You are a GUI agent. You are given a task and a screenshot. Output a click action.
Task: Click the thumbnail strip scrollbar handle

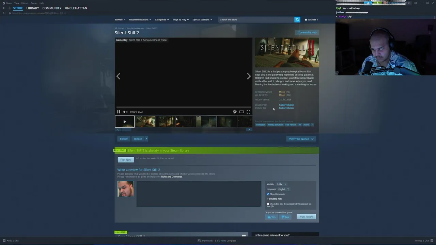(x=126, y=130)
